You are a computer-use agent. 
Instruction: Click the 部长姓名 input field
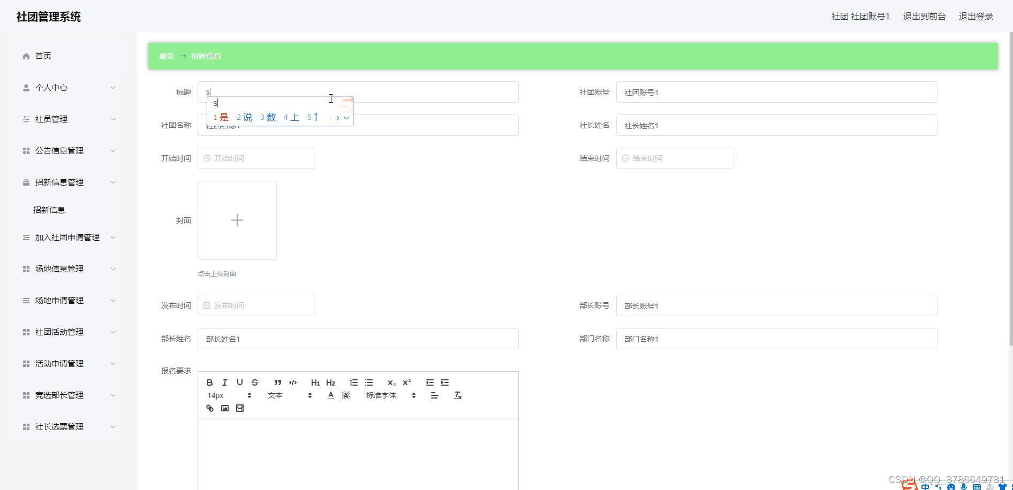tap(358, 339)
